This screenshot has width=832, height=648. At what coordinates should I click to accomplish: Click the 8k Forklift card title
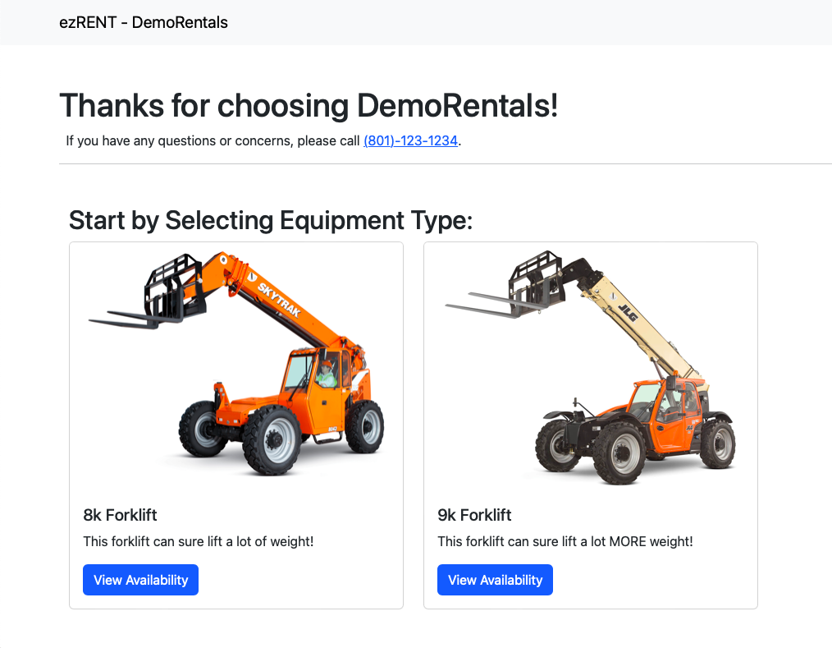pyautogui.click(x=120, y=515)
